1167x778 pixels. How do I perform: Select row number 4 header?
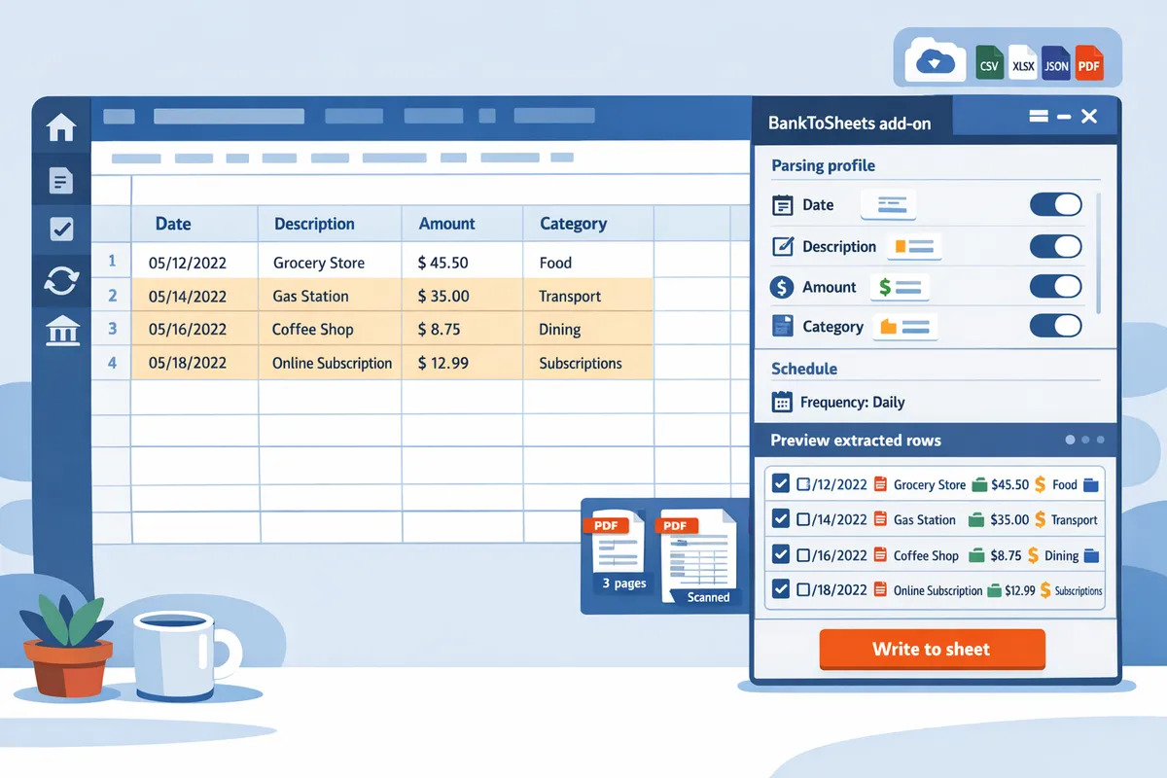click(x=112, y=363)
